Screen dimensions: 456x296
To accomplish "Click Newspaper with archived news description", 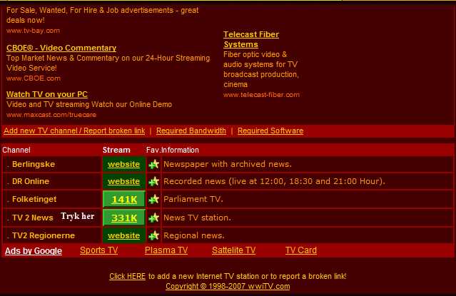I will pyautogui.click(x=228, y=164).
